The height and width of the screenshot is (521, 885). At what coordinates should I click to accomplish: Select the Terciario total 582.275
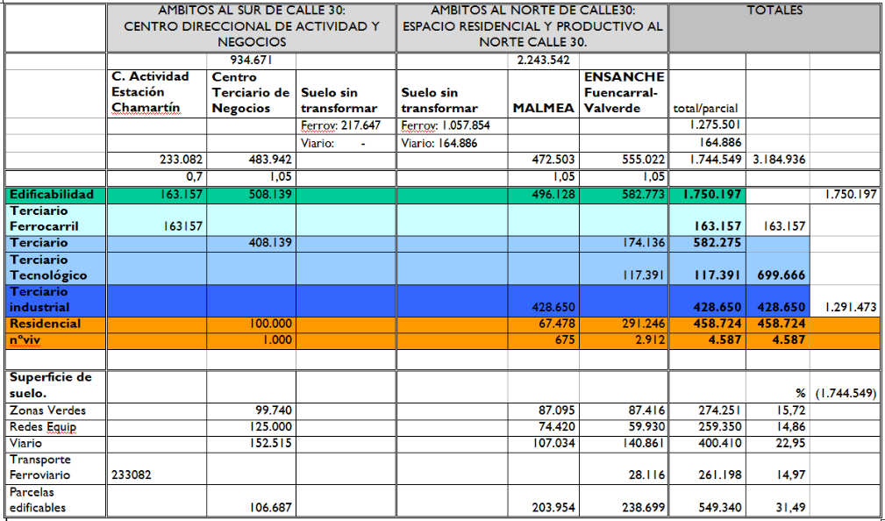click(717, 243)
